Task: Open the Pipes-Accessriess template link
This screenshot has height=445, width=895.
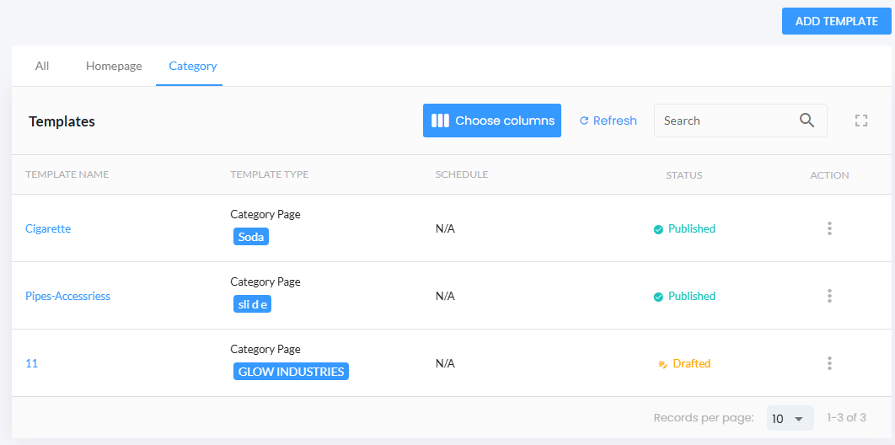Action: [x=67, y=296]
